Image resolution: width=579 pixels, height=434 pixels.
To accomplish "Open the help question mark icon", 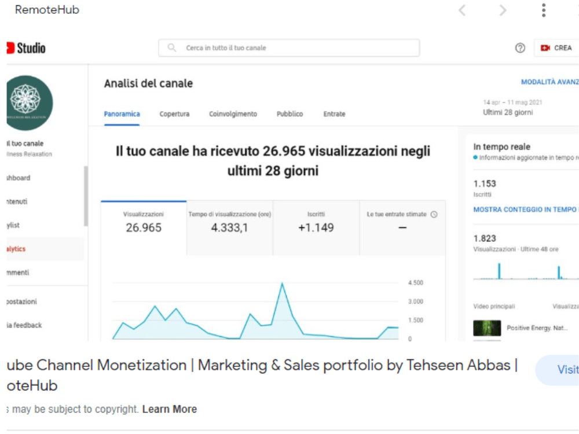I will [x=520, y=48].
